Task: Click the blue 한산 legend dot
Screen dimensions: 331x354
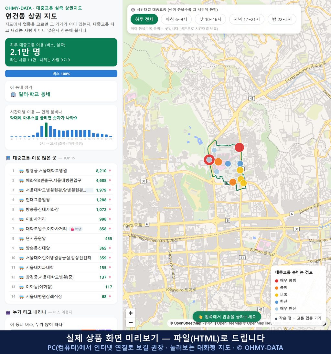Action: (276, 302)
